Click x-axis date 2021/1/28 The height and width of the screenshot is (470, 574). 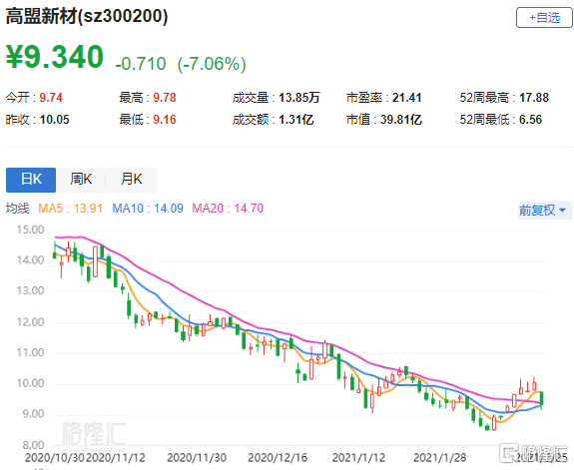point(439,458)
